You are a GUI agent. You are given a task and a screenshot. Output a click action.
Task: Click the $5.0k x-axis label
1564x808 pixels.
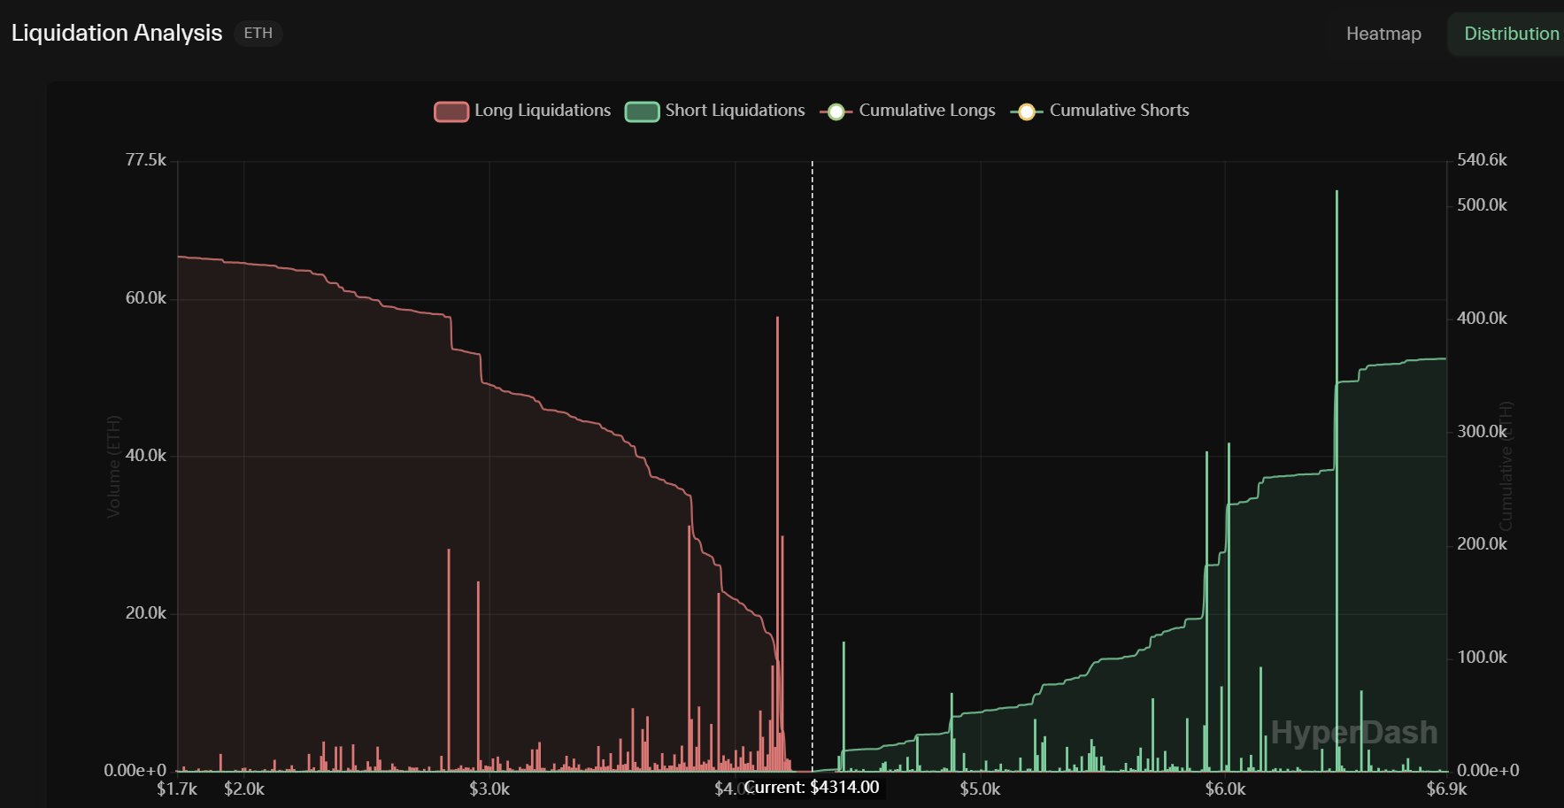980,789
